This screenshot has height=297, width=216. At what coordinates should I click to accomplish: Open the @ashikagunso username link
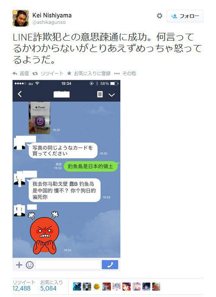click(x=49, y=22)
